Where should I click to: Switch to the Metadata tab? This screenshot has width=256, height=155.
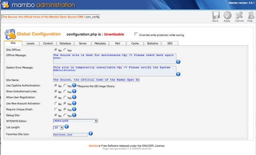[100, 43]
